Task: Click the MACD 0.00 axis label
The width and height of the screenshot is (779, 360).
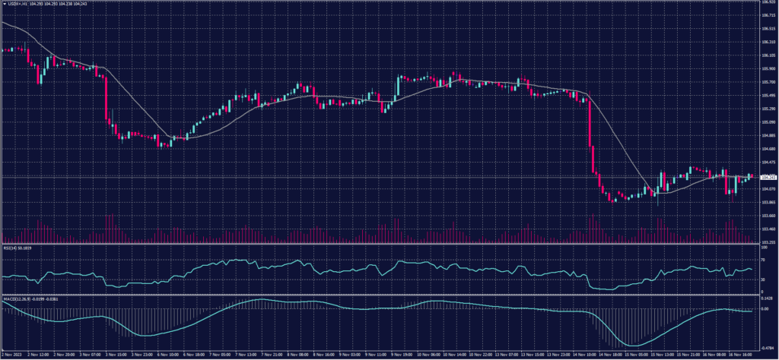Action: coord(764,309)
